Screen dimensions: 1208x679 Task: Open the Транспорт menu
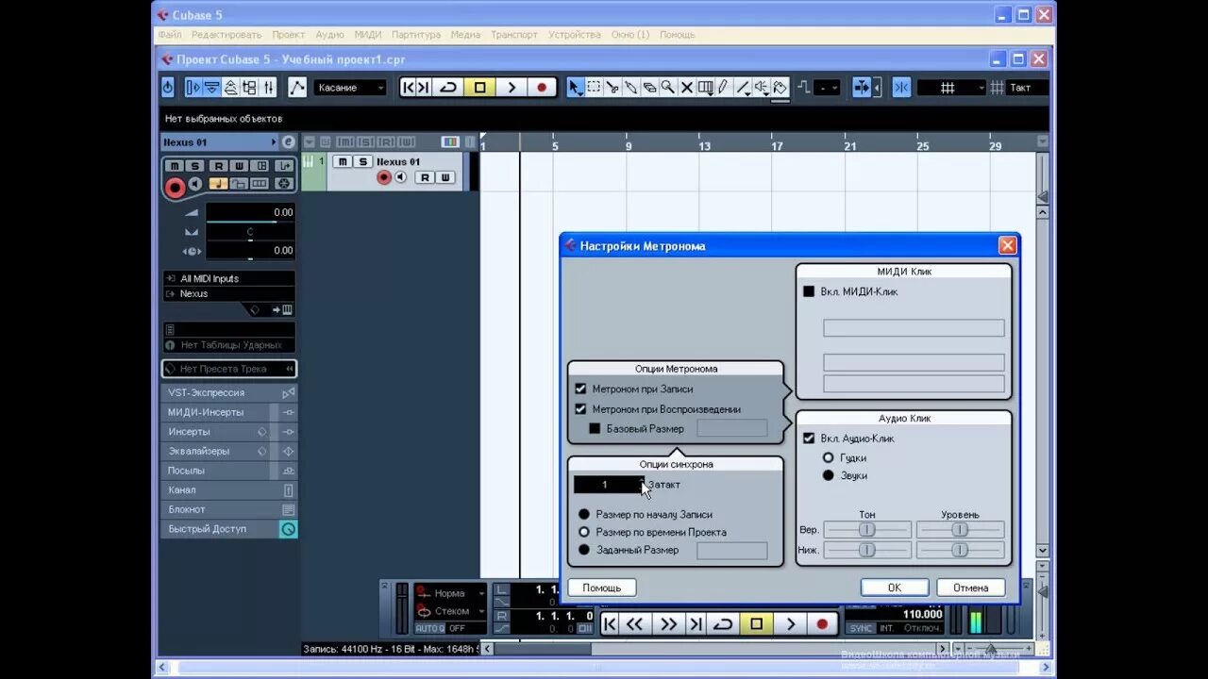[x=513, y=35]
